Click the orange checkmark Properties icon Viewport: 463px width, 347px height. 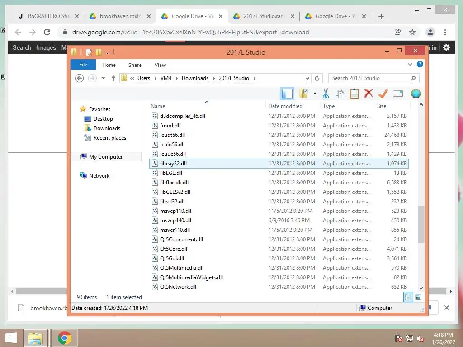(x=383, y=94)
